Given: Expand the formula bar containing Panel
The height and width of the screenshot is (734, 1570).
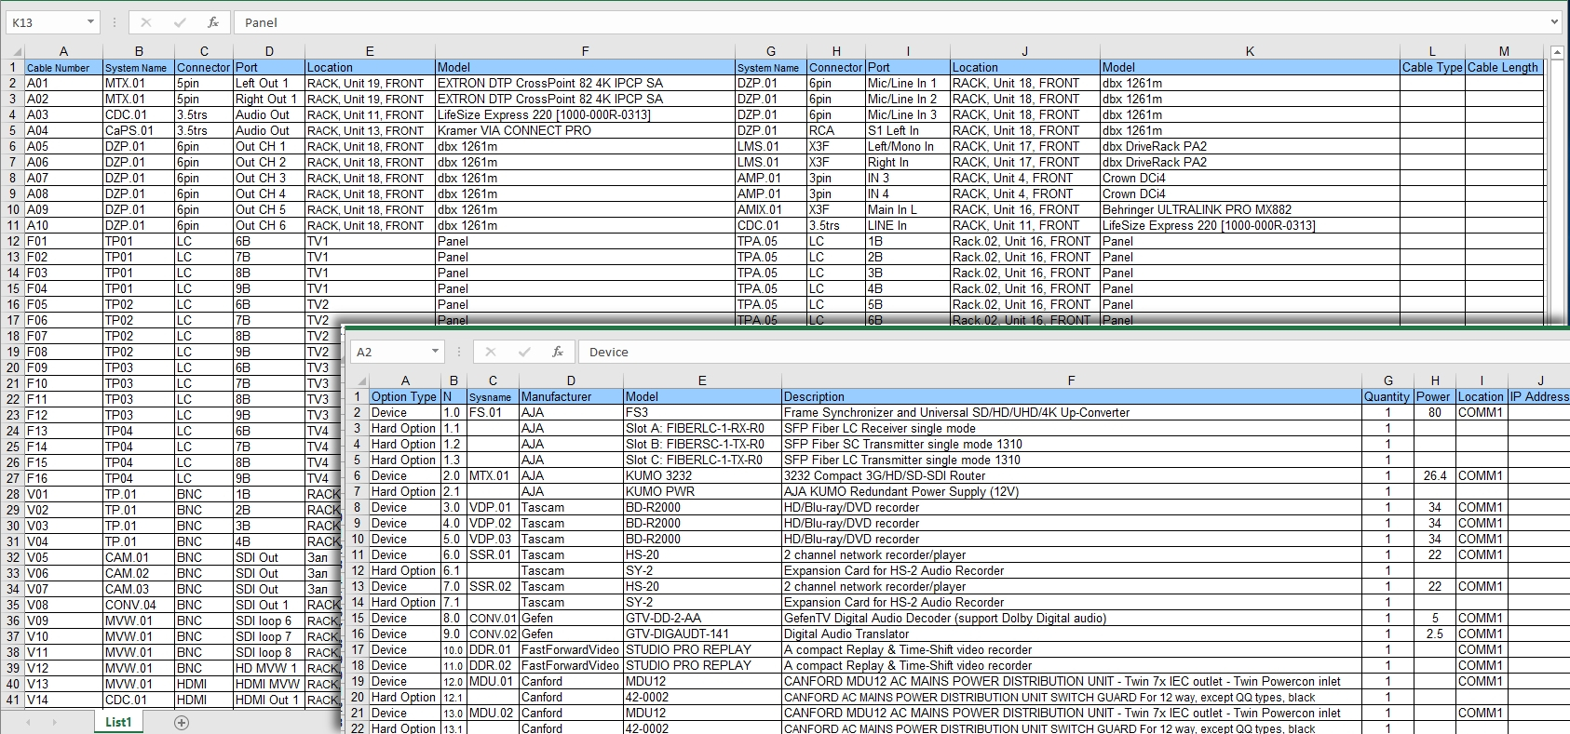Looking at the screenshot, I should tap(1554, 22).
